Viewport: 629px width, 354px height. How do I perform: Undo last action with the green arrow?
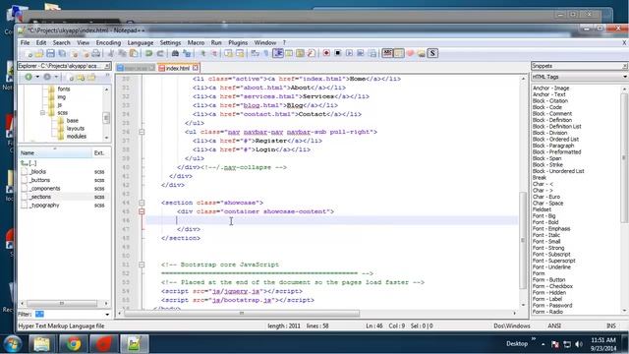coord(148,53)
